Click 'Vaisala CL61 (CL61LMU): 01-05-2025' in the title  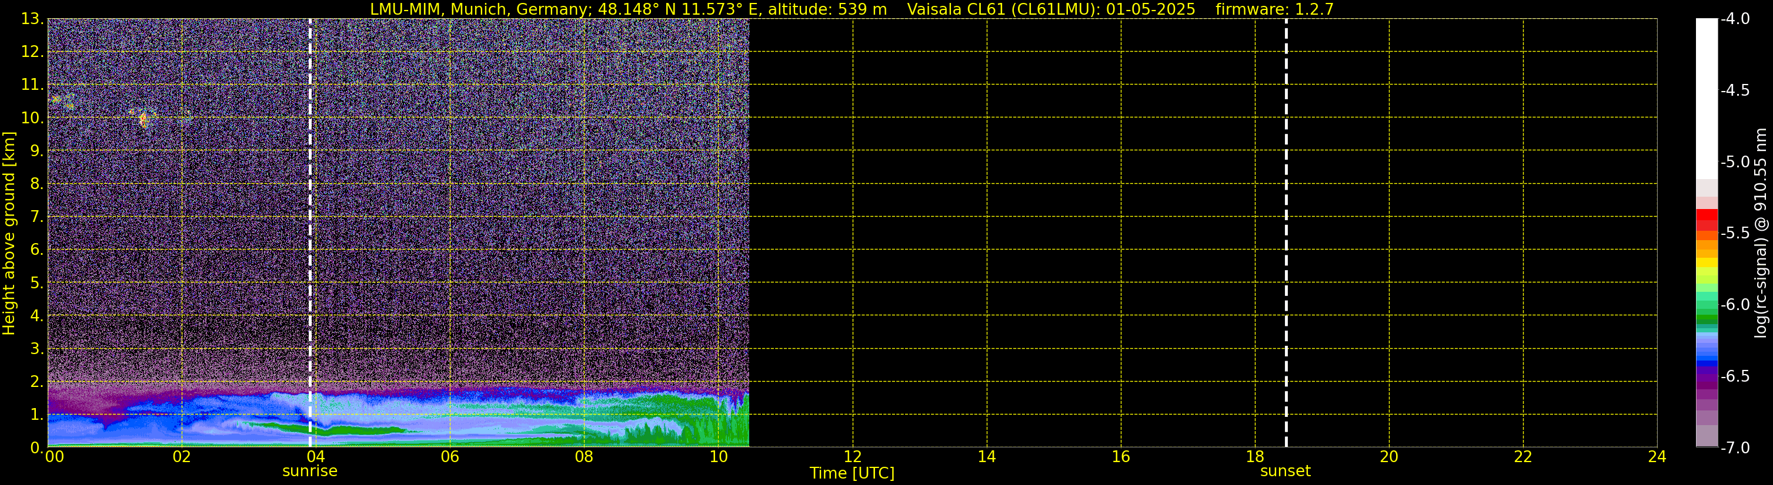coord(1051,9)
